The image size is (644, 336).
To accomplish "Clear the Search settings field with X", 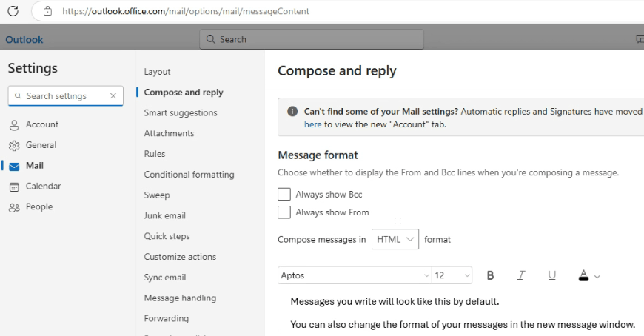I will (113, 95).
